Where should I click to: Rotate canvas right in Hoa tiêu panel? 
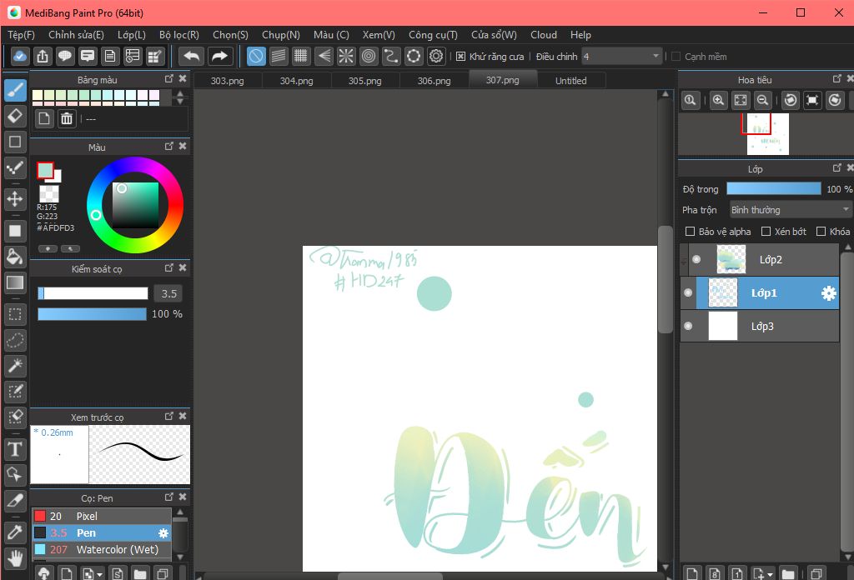[x=835, y=100]
